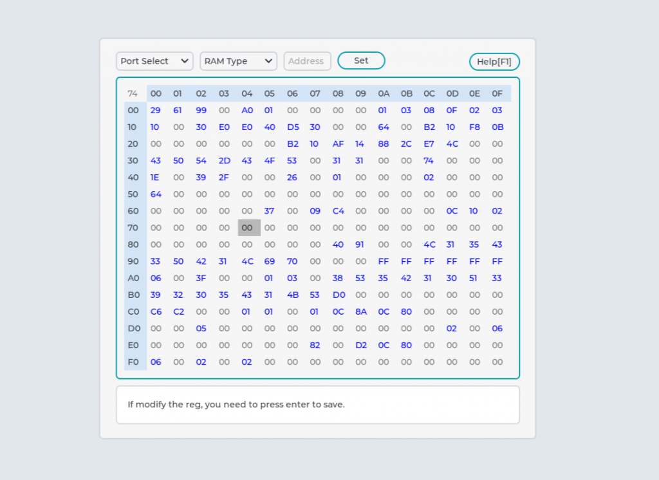Click register value D5 in row 10
659x480 pixels.
pyautogui.click(x=293, y=127)
